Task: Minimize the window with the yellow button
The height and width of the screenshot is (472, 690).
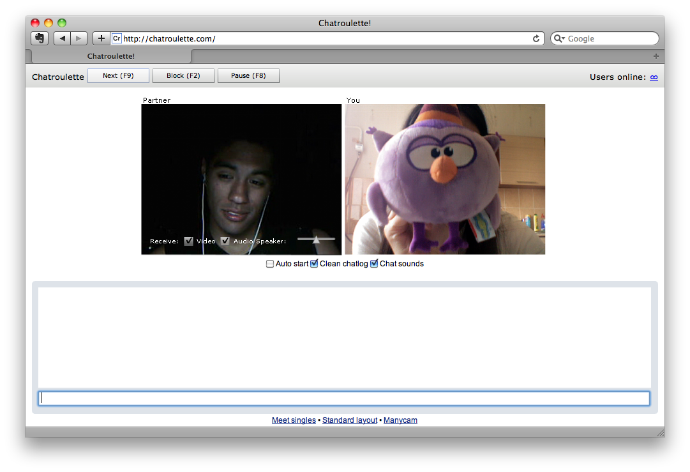Action: point(49,23)
